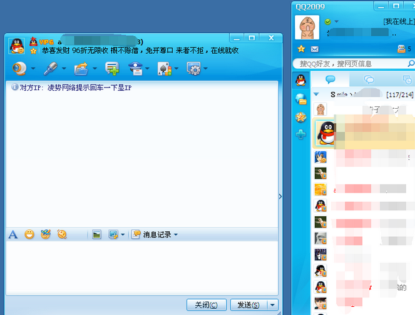Click the 关闭(C) button
Image resolution: width=415 pixels, height=315 pixels.
pyautogui.click(x=207, y=305)
